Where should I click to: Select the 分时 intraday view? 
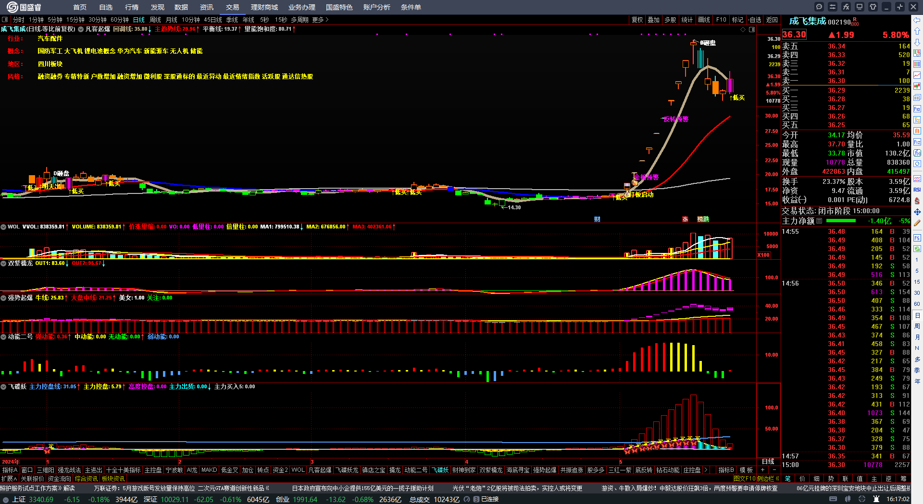point(19,20)
